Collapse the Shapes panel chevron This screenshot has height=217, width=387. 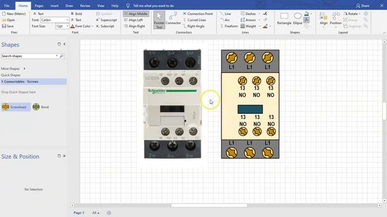(x=65, y=44)
